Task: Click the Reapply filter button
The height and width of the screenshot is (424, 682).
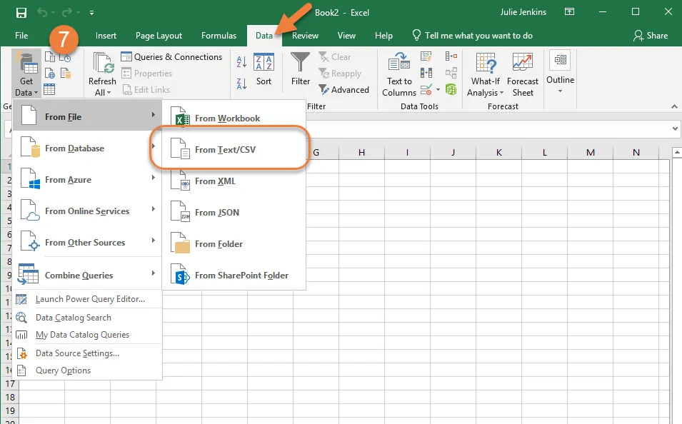Action: coord(340,74)
